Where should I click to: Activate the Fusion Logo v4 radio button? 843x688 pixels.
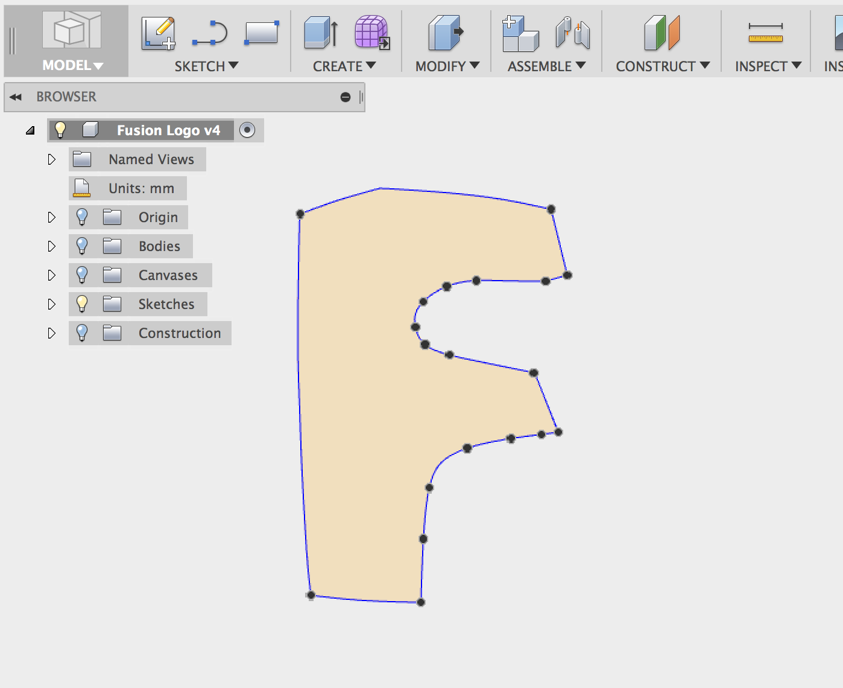[x=247, y=130]
